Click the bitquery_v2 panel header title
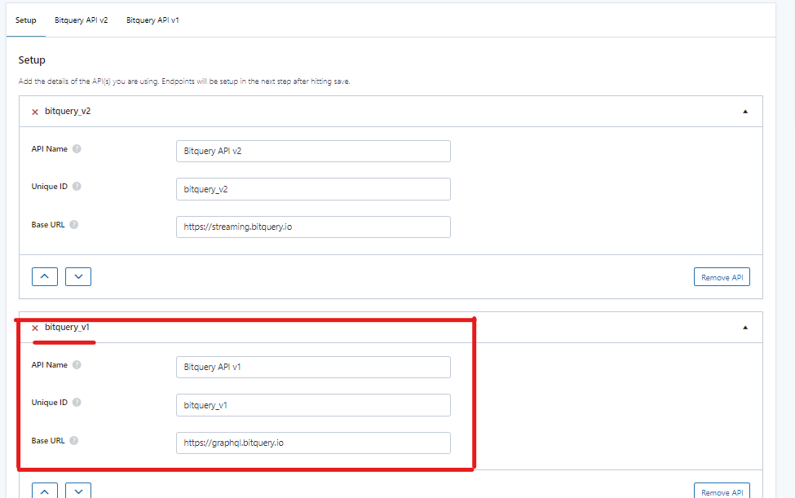The height and width of the screenshot is (498, 795). pyautogui.click(x=68, y=112)
